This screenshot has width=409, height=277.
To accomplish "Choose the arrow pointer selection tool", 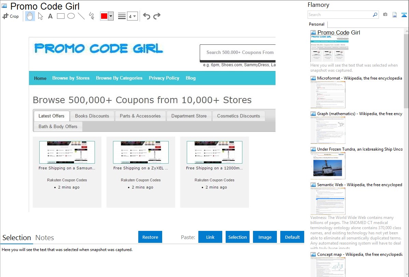I will click(x=40, y=16).
